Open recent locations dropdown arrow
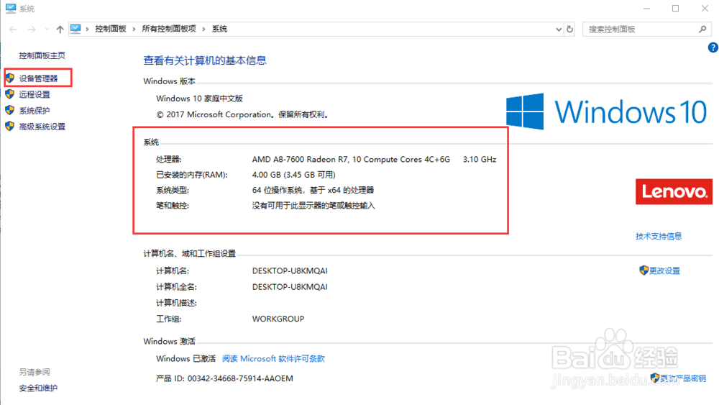The image size is (719, 405). (47, 29)
